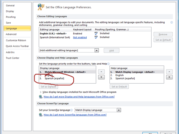Image resolution: width=179 pixels, height=134 pixels.
Task: Go to Customize Ribbon settings
Action: [x=16, y=40]
